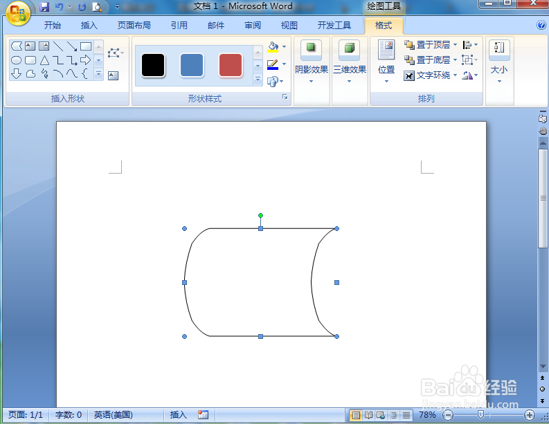The width and height of the screenshot is (549, 424).
Task: Apply the black shape style
Action: 153,65
